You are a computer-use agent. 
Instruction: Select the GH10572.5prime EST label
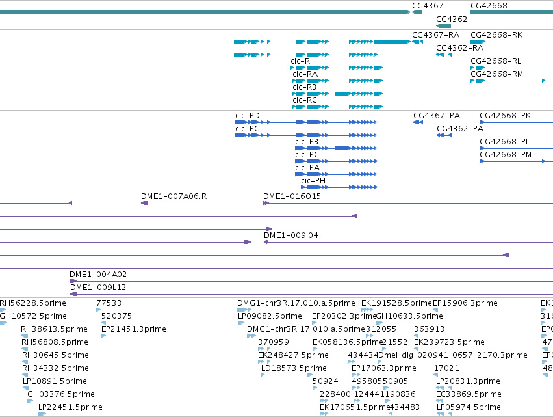click(x=33, y=316)
